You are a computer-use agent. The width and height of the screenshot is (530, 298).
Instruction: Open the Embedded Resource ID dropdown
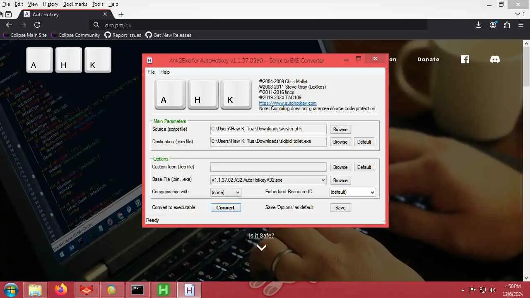pos(372,192)
